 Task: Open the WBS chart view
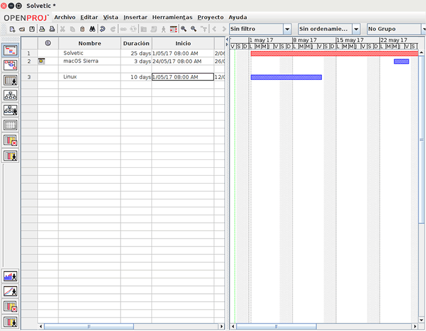click(x=10, y=96)
